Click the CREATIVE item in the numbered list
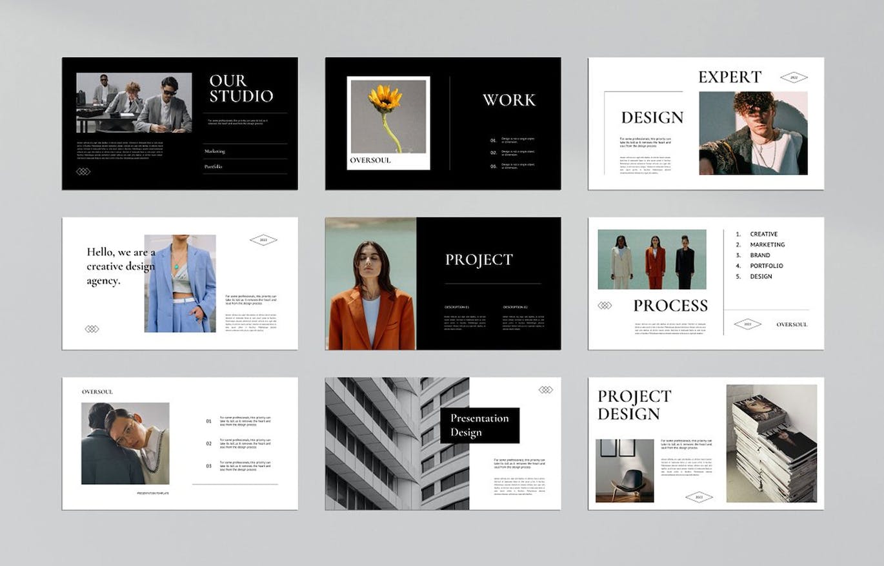 coord(763,234)
